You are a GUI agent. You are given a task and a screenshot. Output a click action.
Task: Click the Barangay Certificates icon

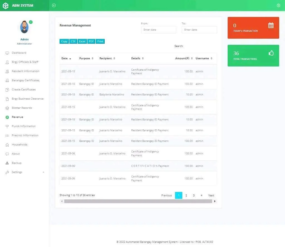[7, 80]
